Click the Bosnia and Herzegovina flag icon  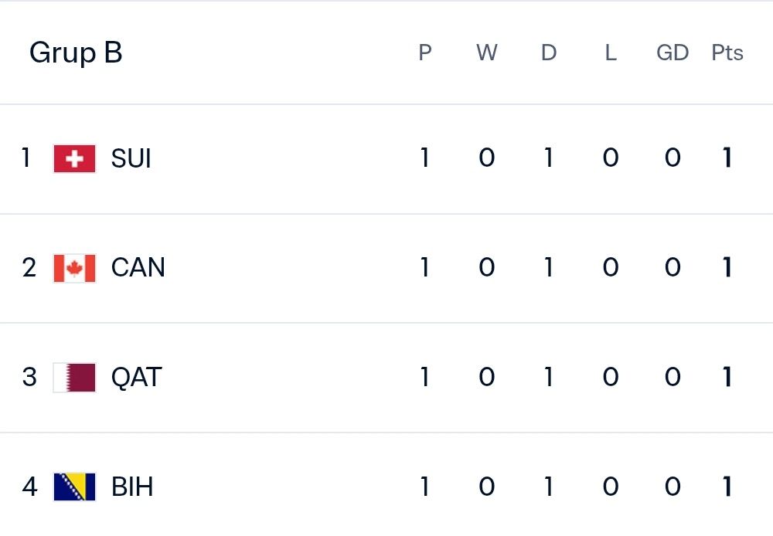point(74,487)
